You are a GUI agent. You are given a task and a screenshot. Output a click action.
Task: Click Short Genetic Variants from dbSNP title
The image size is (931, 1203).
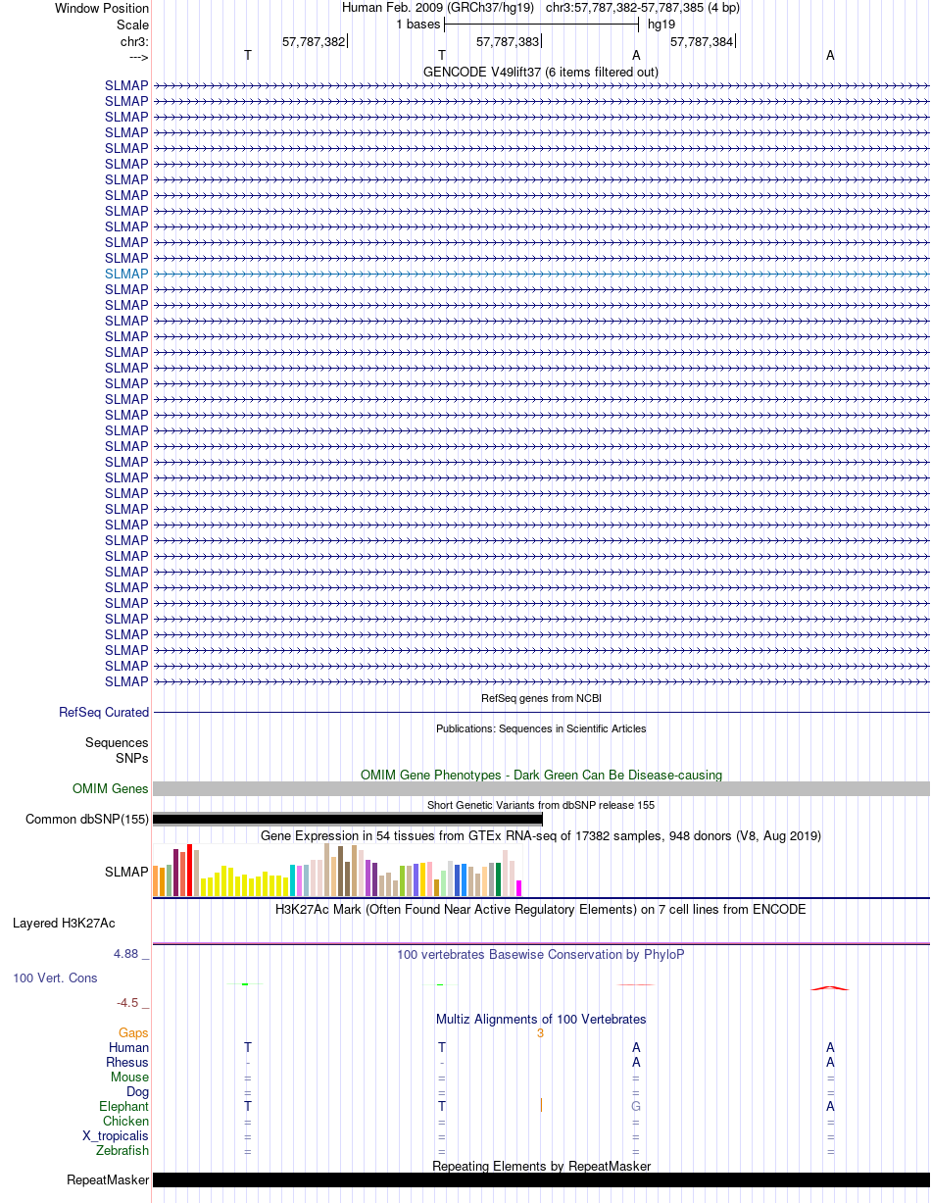pos(541,805)
